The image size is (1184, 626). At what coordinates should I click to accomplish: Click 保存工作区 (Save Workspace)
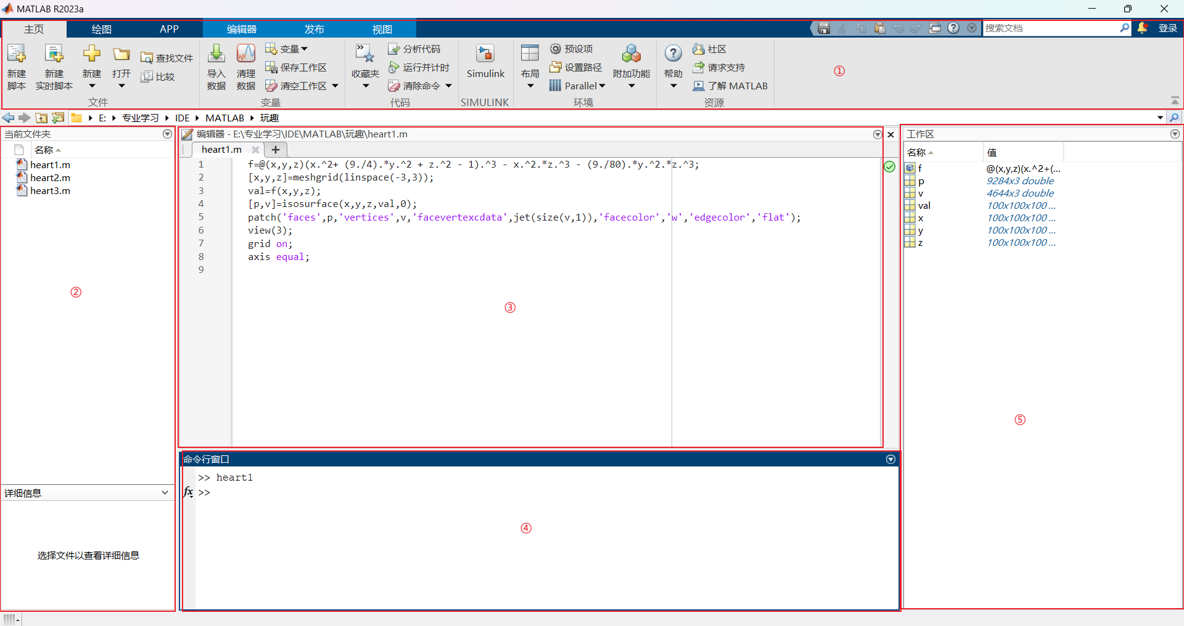pyautogui.click(x=296, y=67)
